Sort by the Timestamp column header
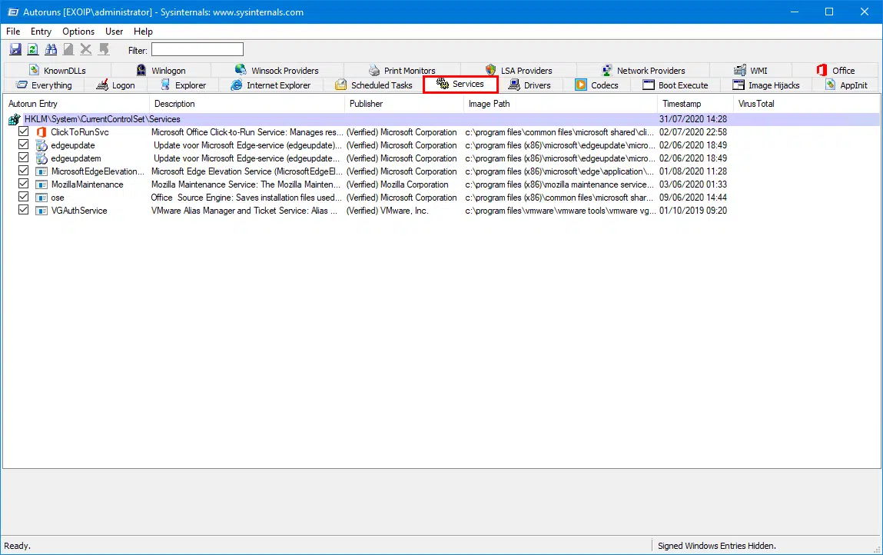883x555 pixels. click(x=695, y=104)
